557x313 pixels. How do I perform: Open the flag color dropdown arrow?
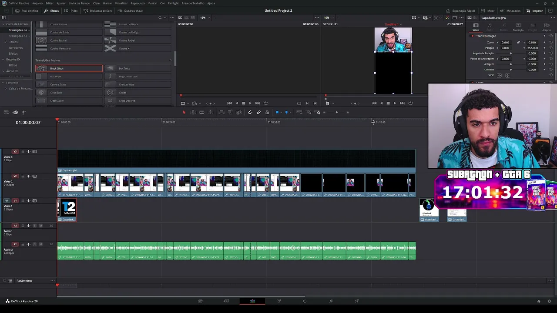click(281, 113)
